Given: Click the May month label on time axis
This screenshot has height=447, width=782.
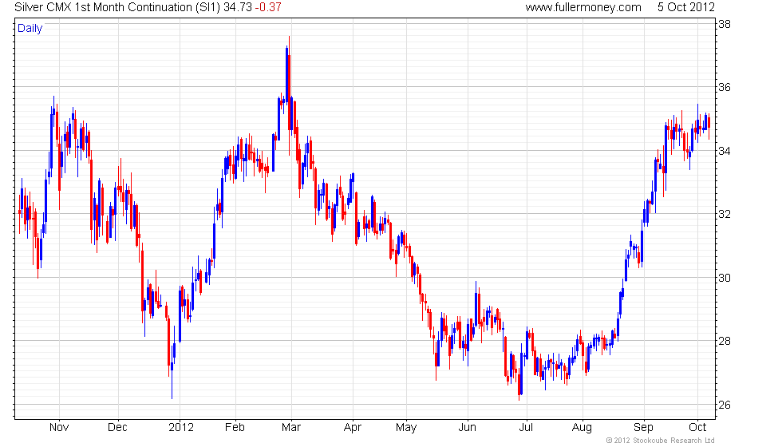Looking at the screenshot, I should pyautogui.click(x=406, y=428).
